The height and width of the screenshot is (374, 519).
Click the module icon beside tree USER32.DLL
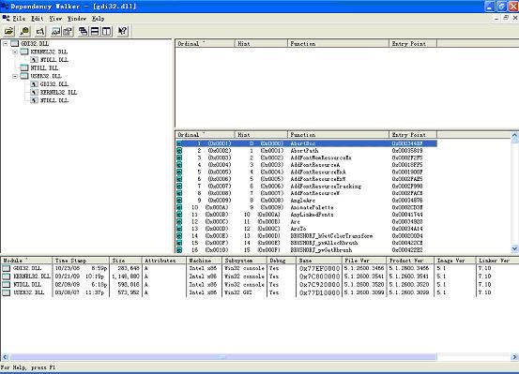24,76
